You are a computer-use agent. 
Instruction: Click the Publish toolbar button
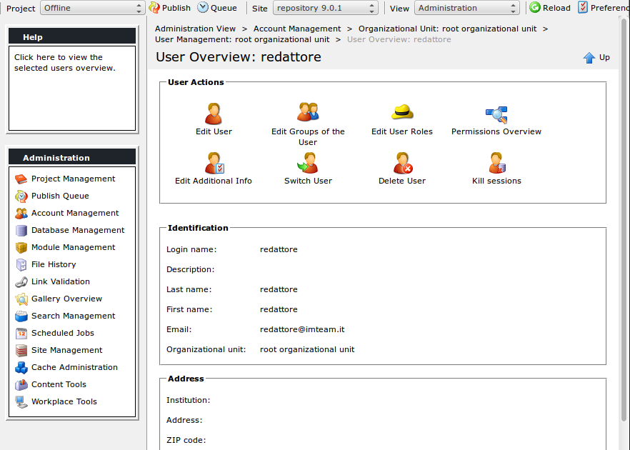(x=169, y=8)
